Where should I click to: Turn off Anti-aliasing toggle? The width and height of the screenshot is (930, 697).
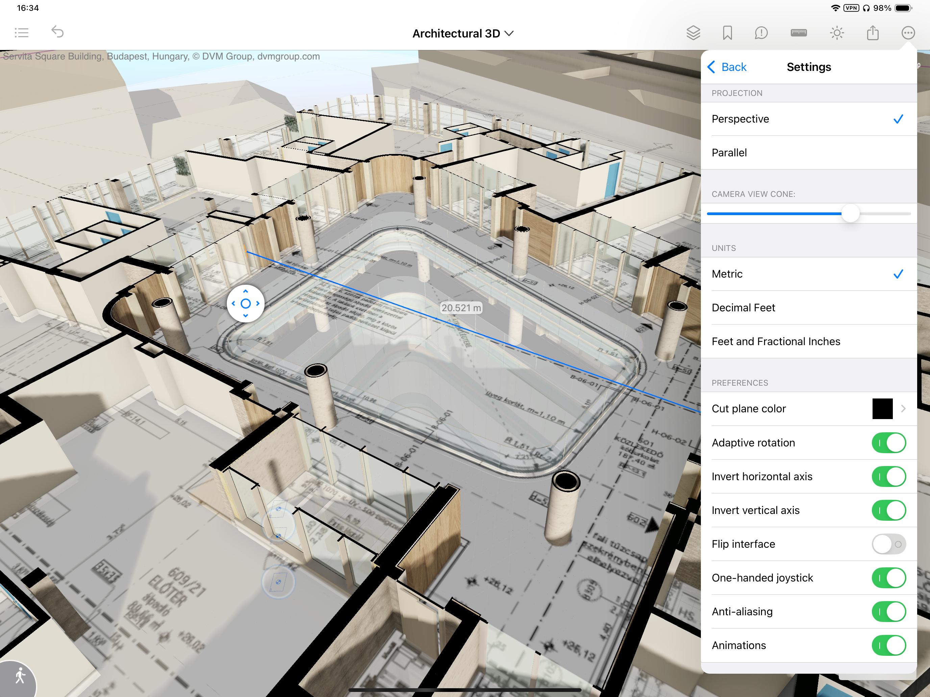(x=888, y=612)
